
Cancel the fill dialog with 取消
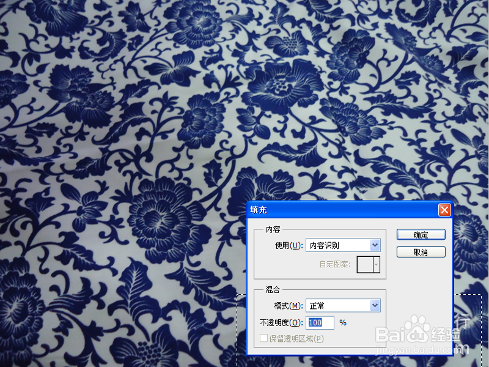click(x=421, y=252)
